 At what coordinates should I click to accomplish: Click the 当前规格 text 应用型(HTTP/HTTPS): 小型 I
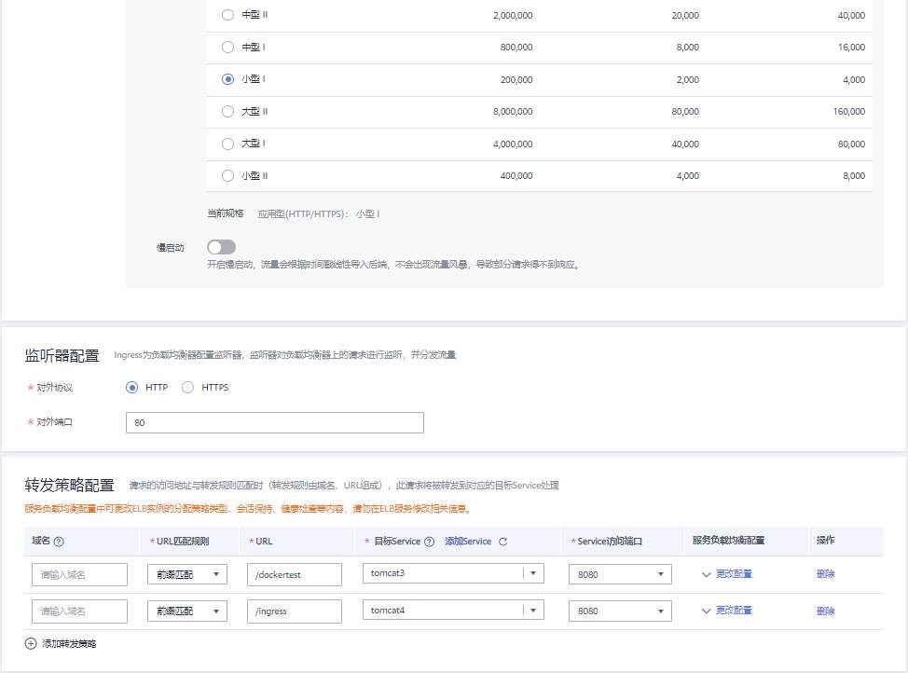click(319, 213)
